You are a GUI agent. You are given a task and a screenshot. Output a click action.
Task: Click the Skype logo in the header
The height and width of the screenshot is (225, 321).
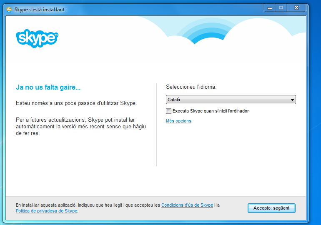click(37, 38)
